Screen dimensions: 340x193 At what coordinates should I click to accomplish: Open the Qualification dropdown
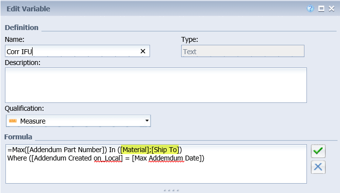tap(147, 121)
